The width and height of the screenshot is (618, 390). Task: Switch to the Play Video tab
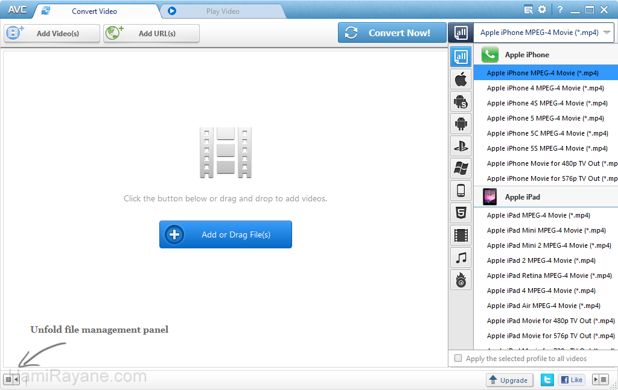coord(223,11)
